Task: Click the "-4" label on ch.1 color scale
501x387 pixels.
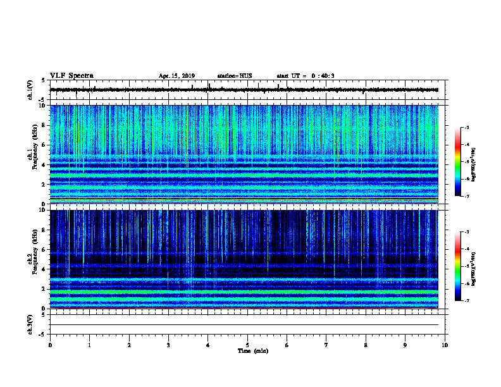Action: pyautogui.click(x=466, y=145)
